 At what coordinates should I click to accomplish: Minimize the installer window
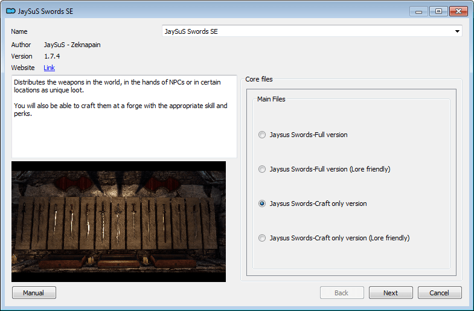(x=418, y=11)
